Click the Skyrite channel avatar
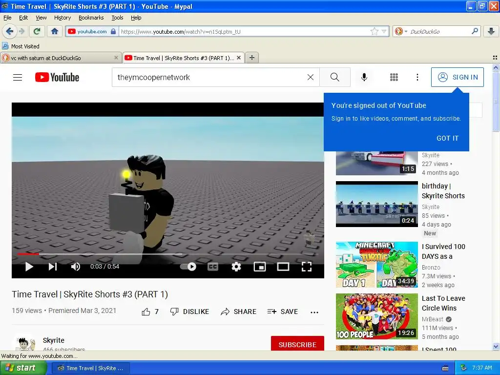The height and width of the screenshot is (375, 500). pos(25,343)
